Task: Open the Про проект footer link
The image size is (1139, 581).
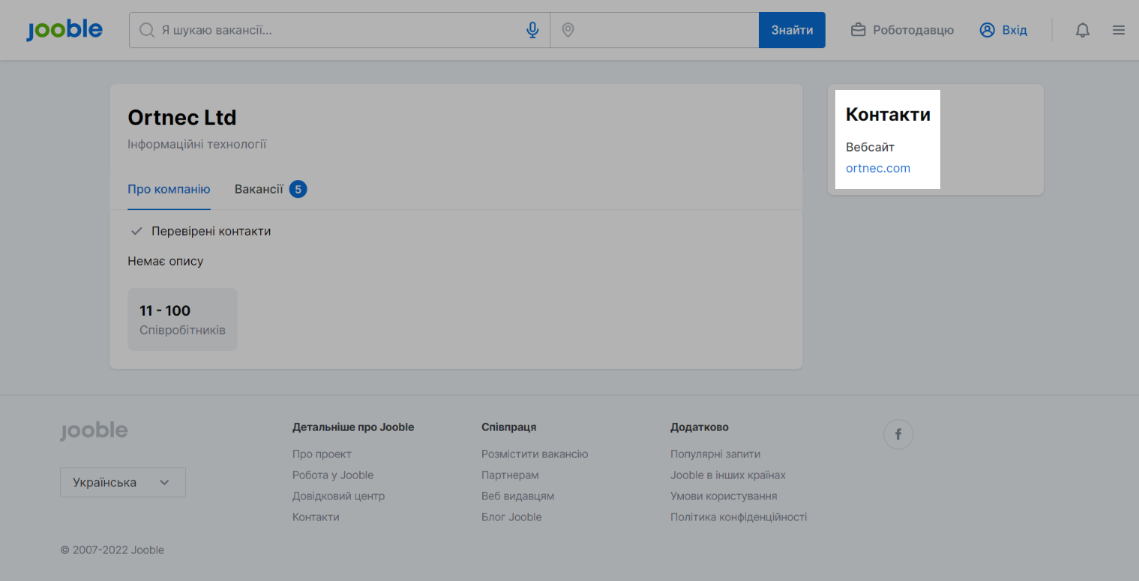Action: coord(322,454)
